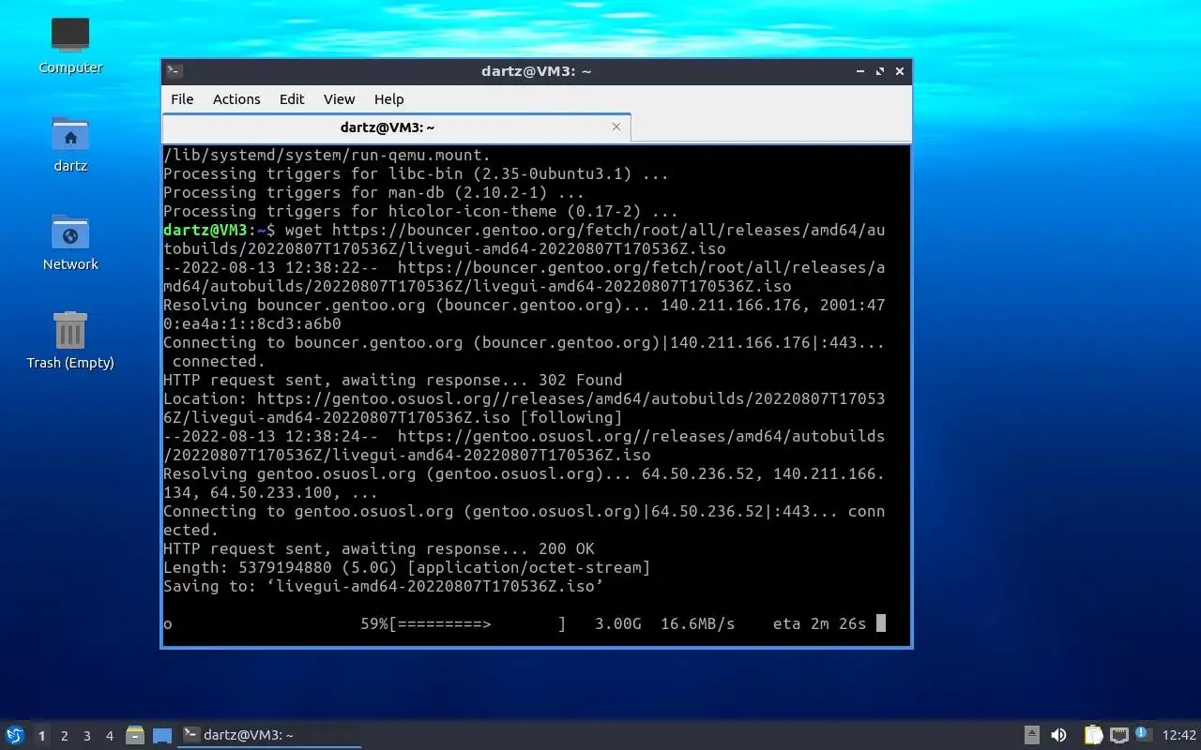
Task: Open the Edit menu
Action: pos(292,99)
